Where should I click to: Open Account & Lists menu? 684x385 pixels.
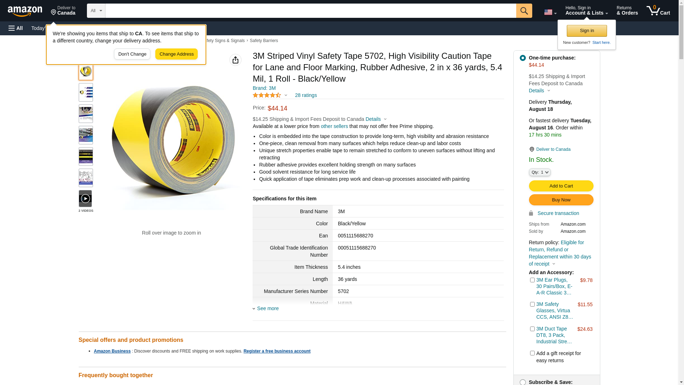pyautogui.click(x=586, y=11)
